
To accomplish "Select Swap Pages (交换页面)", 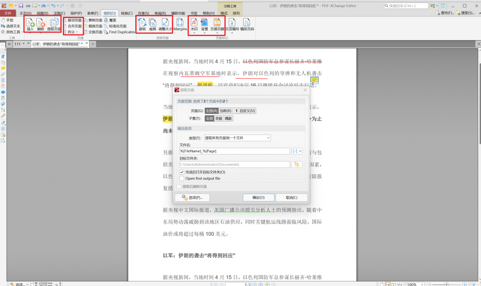I will click(93, 32).
